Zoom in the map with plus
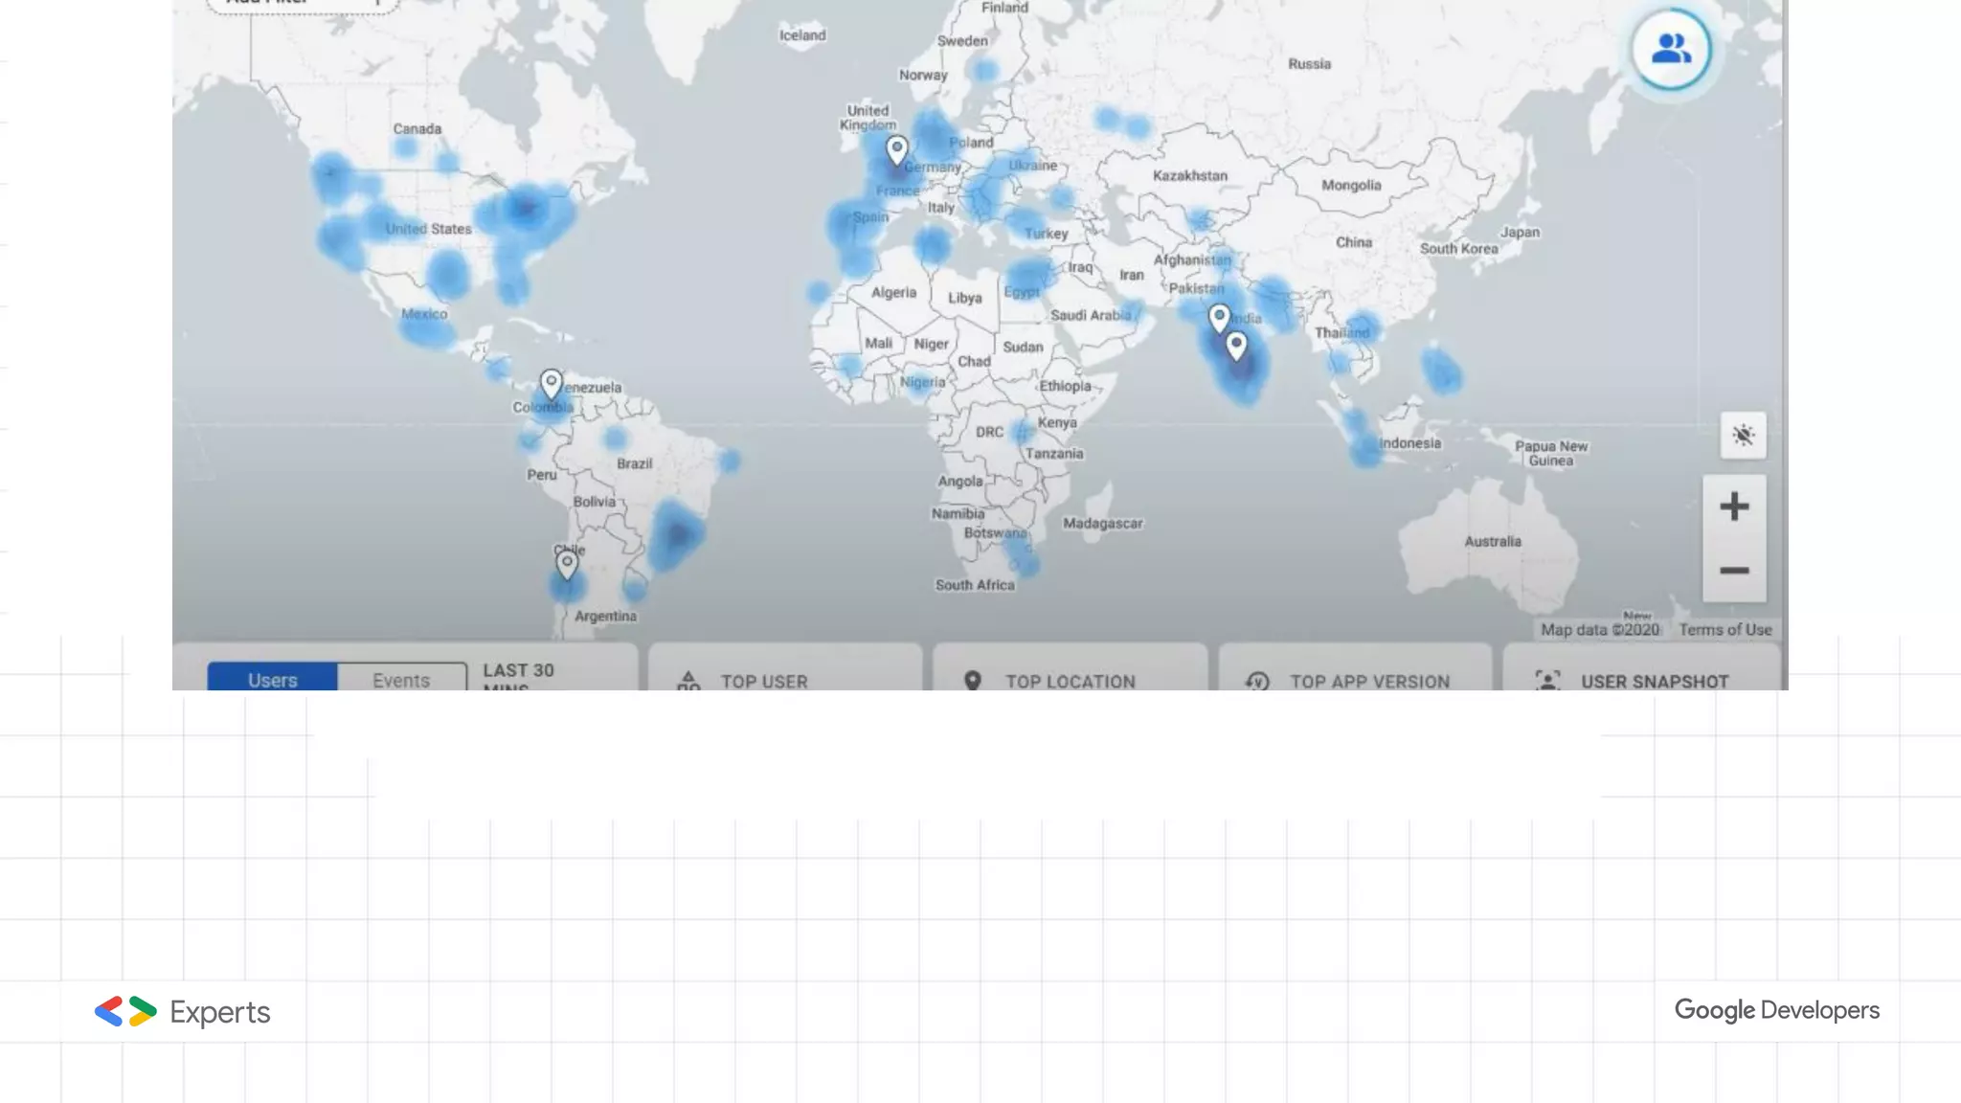 tap(1734, 506)
